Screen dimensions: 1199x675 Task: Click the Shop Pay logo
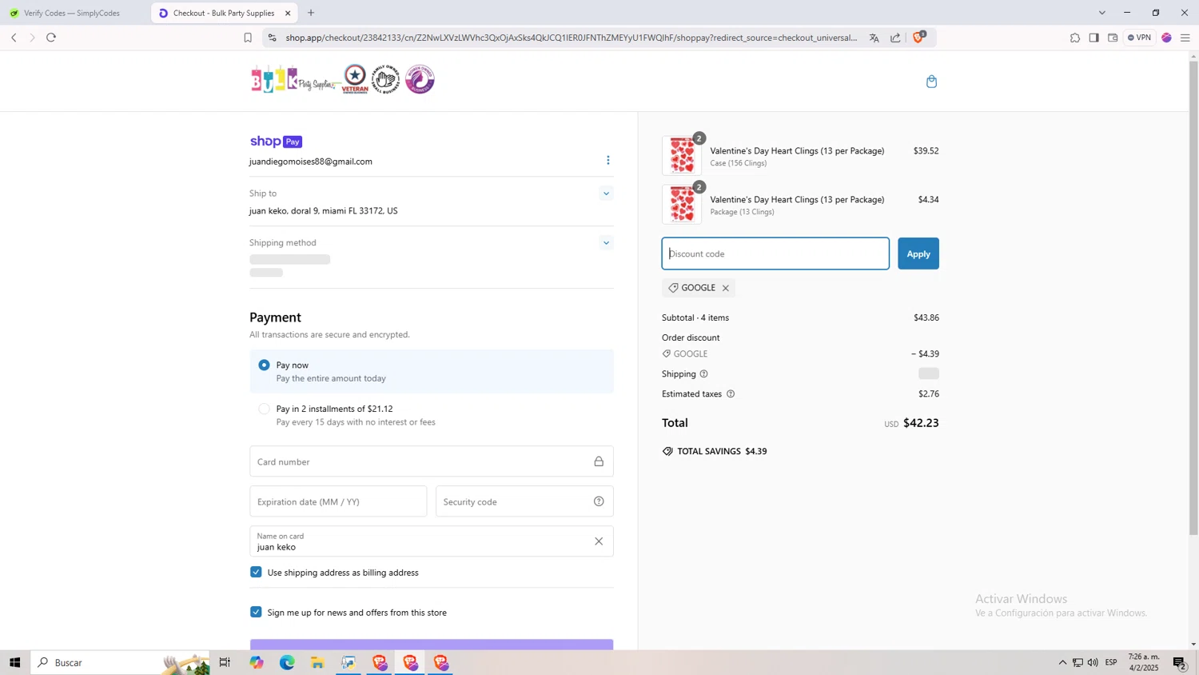pos(276,142)
